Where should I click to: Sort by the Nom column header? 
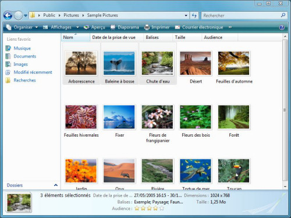pyautogui.click(x=76, y=37)
